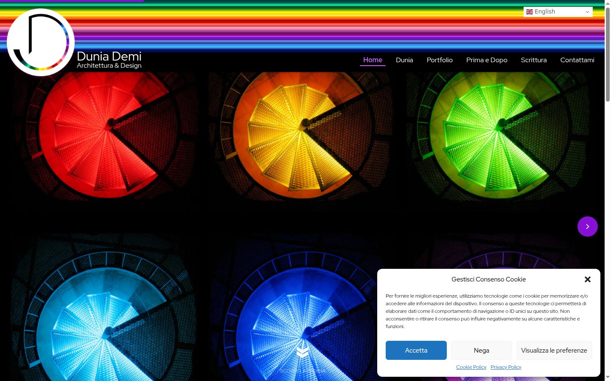
Task: Select Prima e Dopo in navigation
Action: point(487,60)
